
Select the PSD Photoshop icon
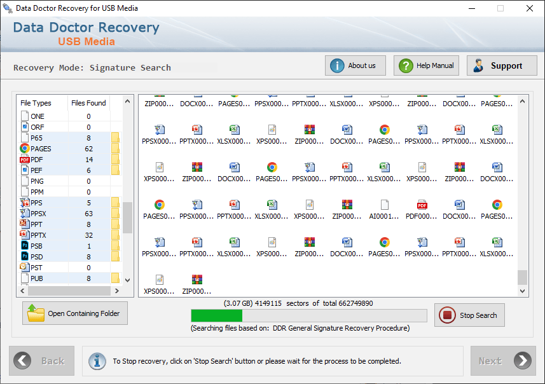pos(25,256)
